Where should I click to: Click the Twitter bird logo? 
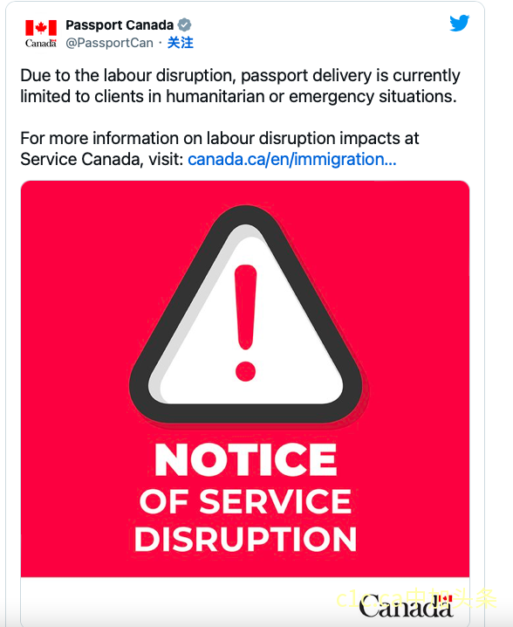(x=459, y=24)
